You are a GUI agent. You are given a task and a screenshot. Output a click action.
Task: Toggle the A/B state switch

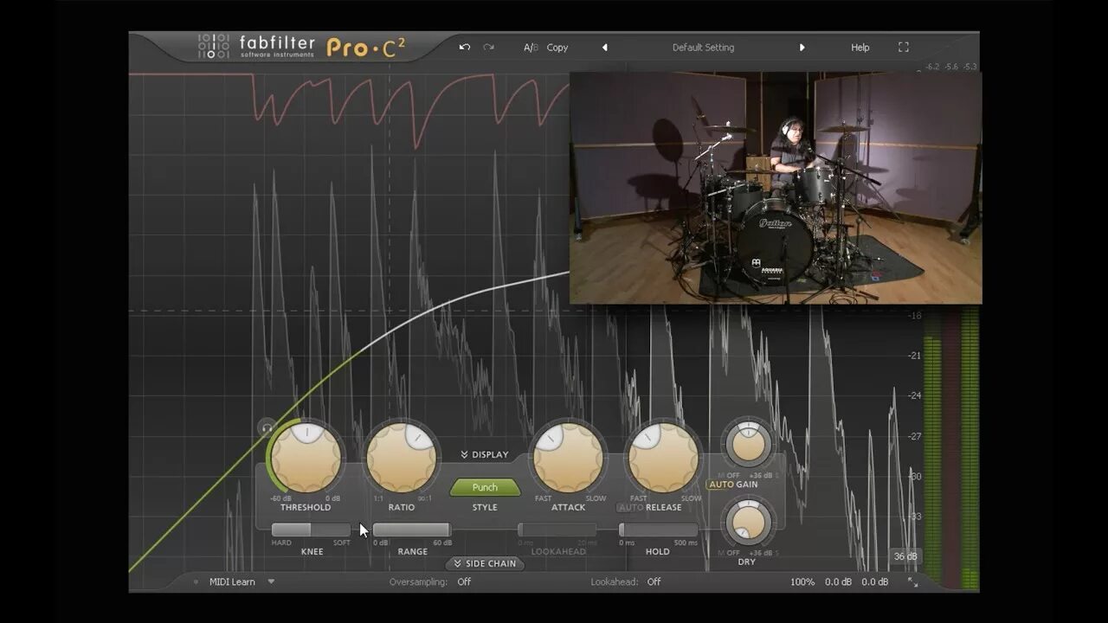[531, 48]
